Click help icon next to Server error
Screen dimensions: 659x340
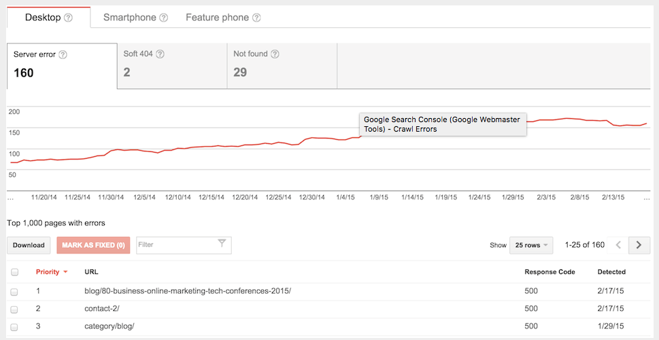point(63,54)
